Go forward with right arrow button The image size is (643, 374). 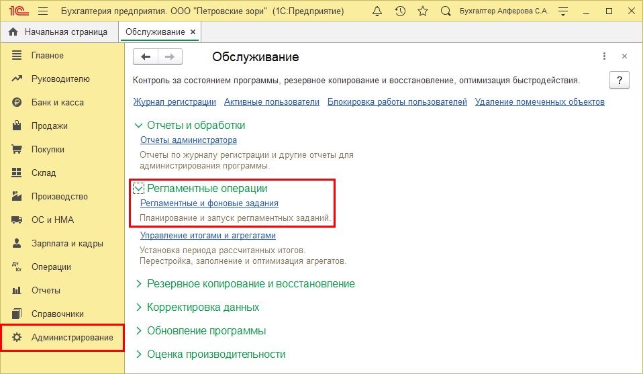pyautogui.click(x=170, y=56)
